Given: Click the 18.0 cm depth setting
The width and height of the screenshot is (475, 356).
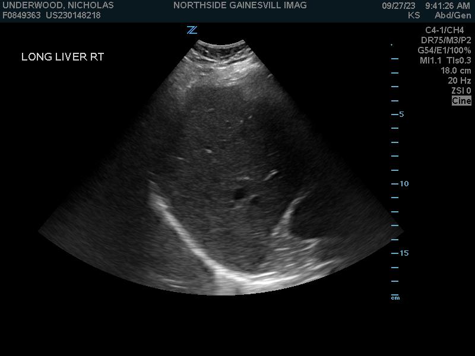Looking at the screenshot, I should point(455,71).
